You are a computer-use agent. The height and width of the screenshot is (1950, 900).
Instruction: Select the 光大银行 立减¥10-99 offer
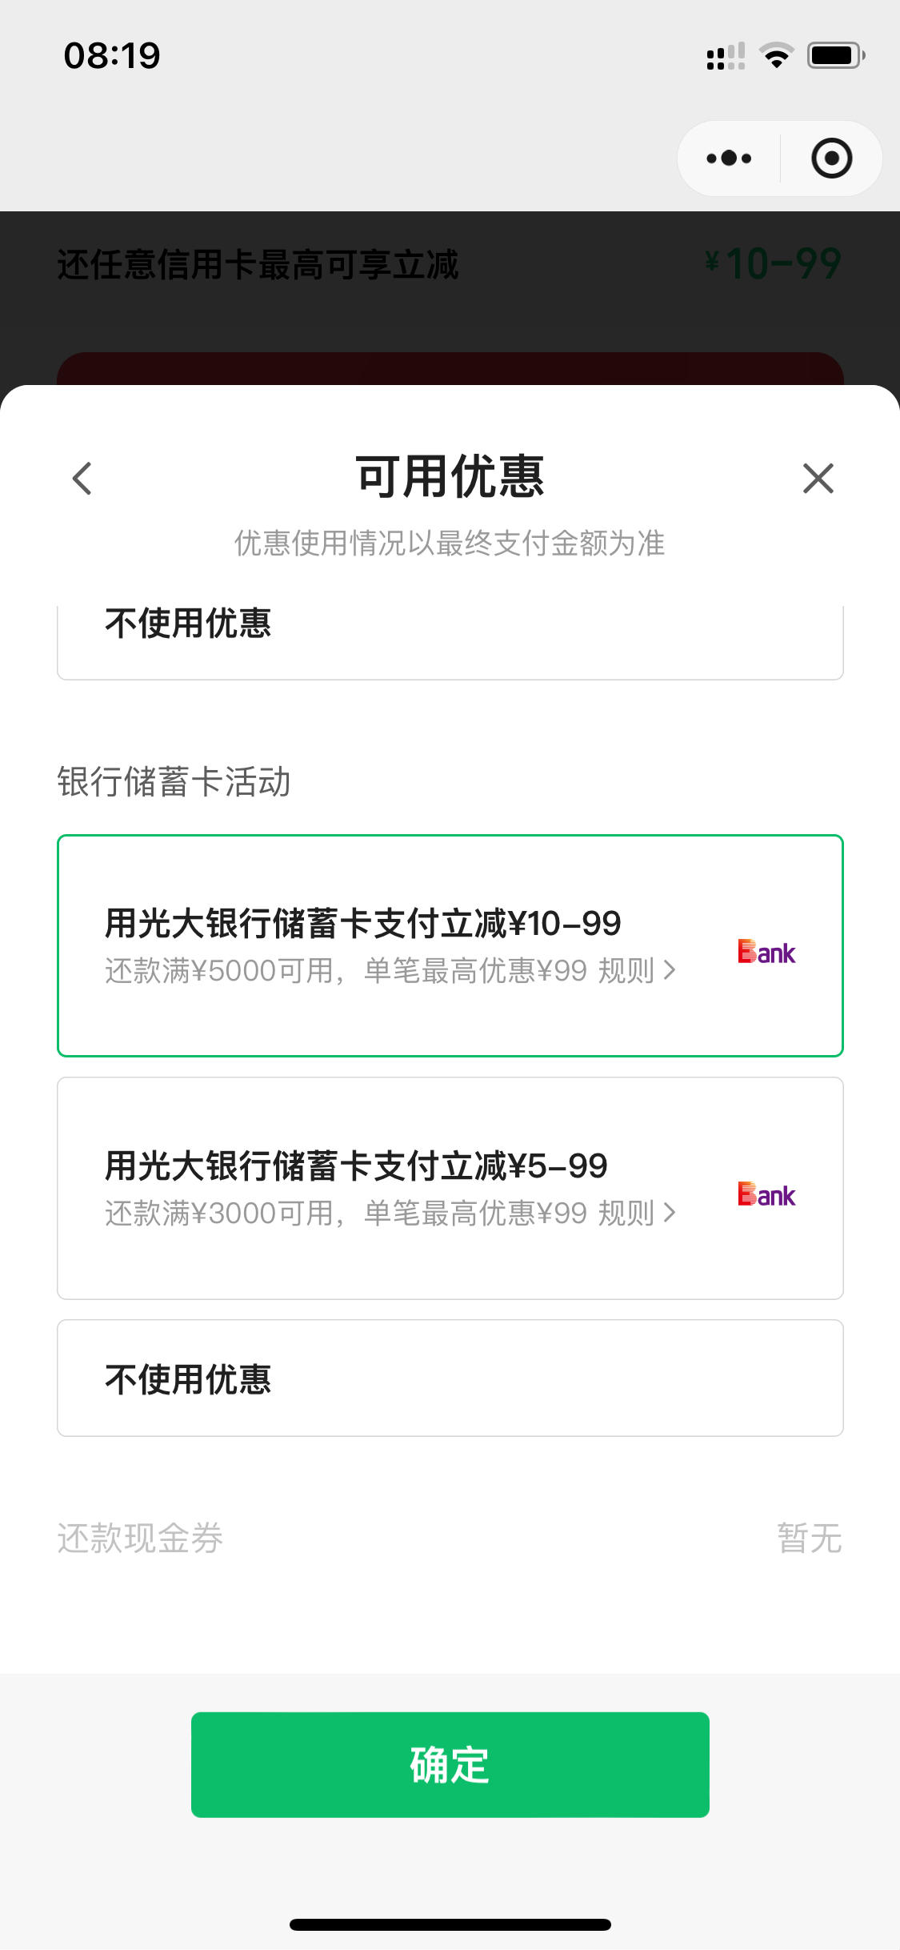450,945
